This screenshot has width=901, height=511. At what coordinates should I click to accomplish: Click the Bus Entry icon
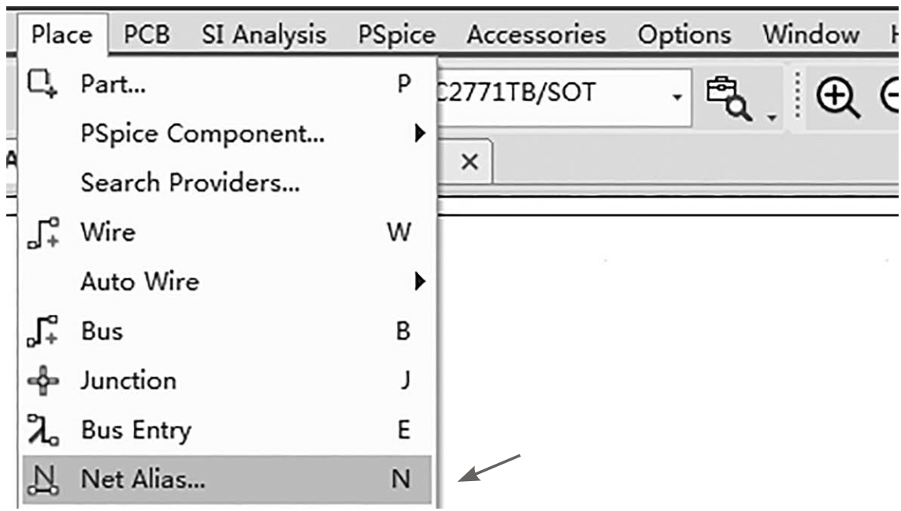pyautogui.click(x=43, y=429)
